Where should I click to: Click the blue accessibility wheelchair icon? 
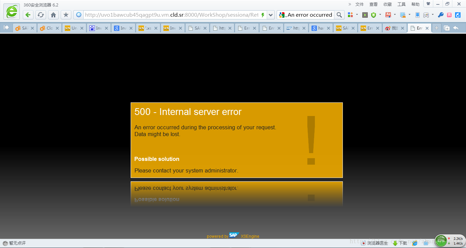[x=458, y=15]
